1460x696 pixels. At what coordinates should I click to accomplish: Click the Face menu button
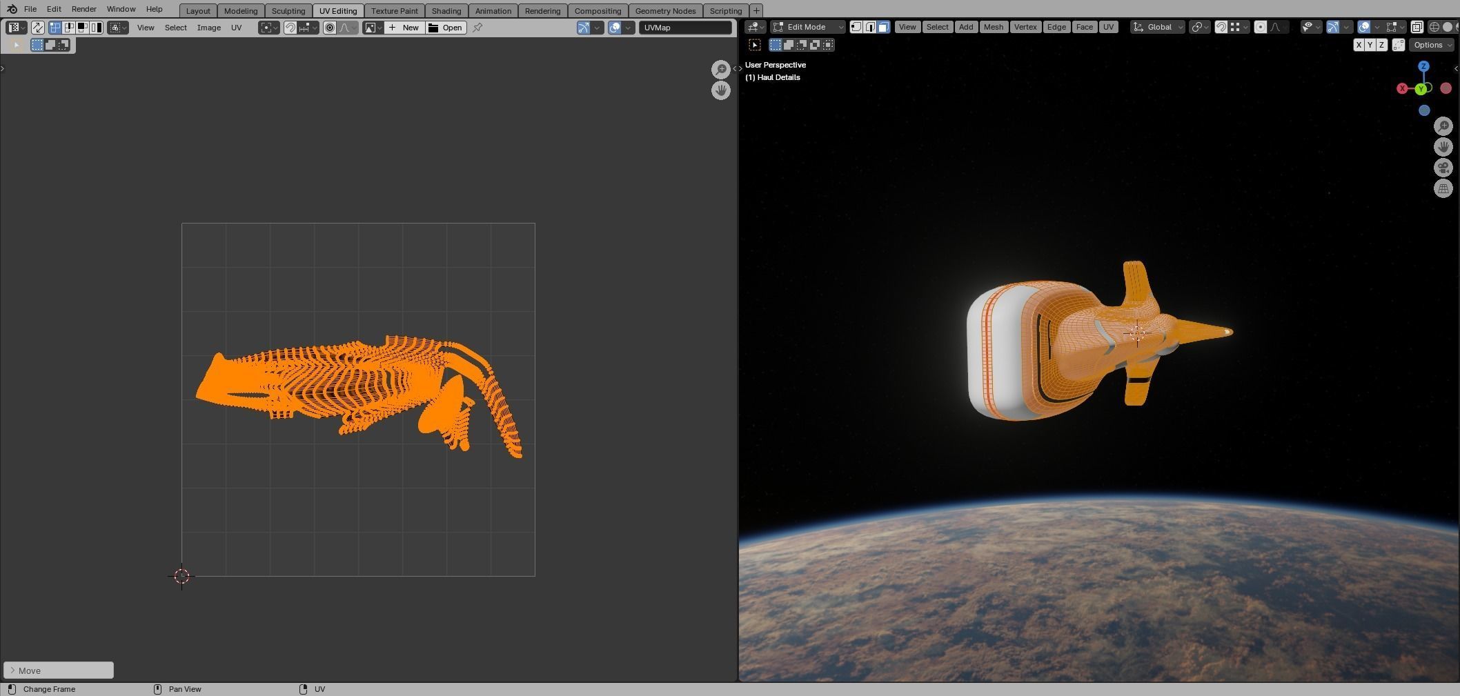tap(1084, 27)
